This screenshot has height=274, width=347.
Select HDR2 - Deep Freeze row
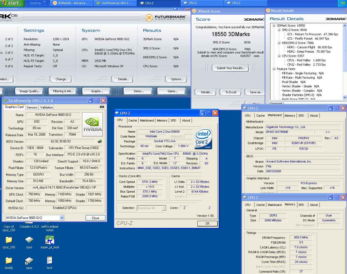[309, 52]
